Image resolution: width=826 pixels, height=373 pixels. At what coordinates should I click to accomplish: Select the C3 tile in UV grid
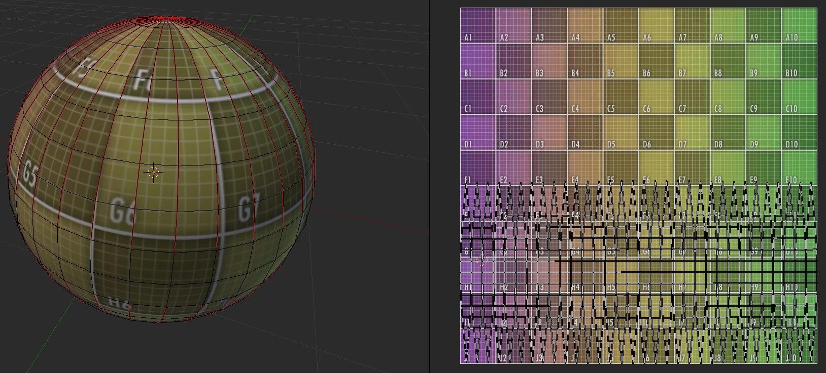coord(549,97)
